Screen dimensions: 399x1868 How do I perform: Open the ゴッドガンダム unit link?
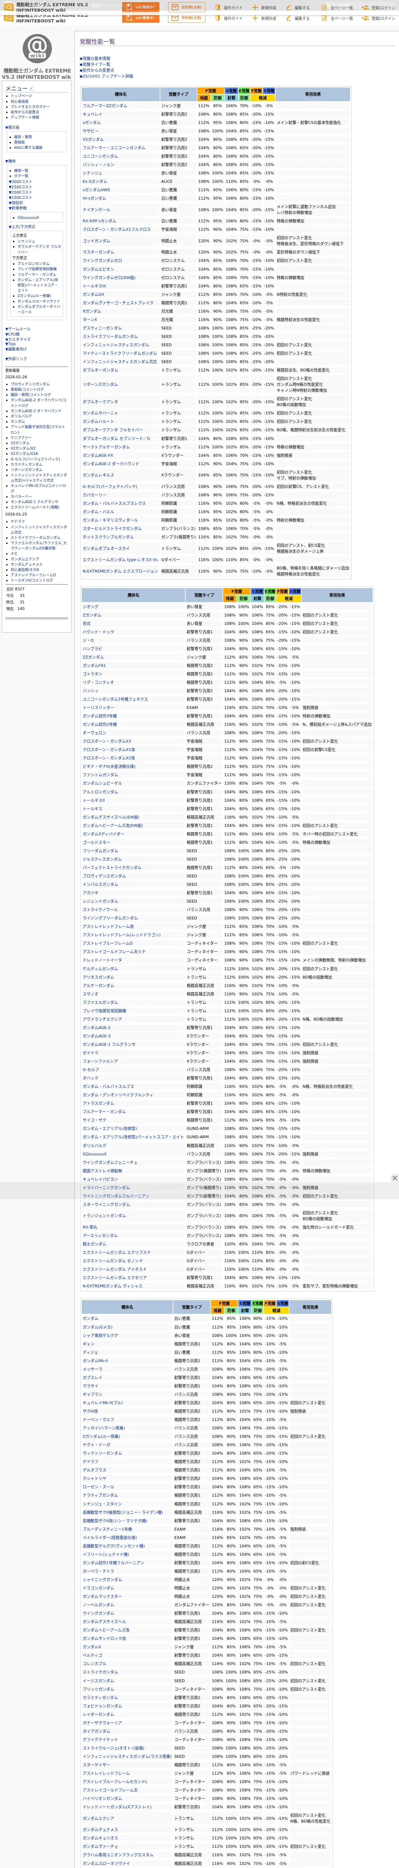(96, 241)
